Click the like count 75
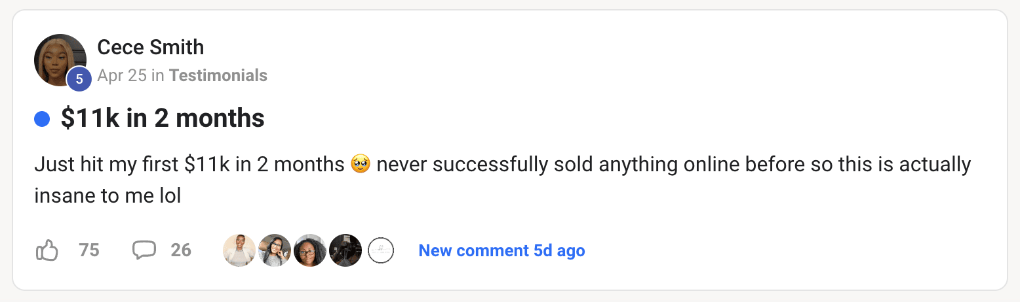 point(89,250)
